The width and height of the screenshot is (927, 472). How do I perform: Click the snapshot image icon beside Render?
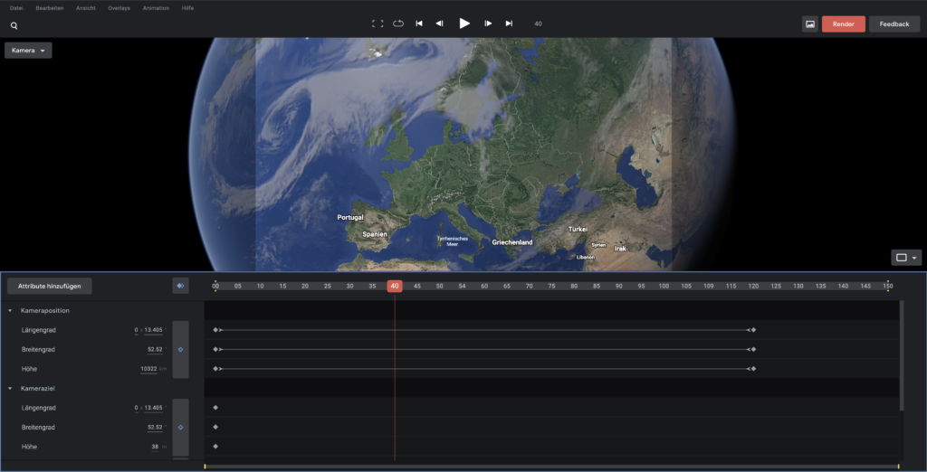point(810,24)
